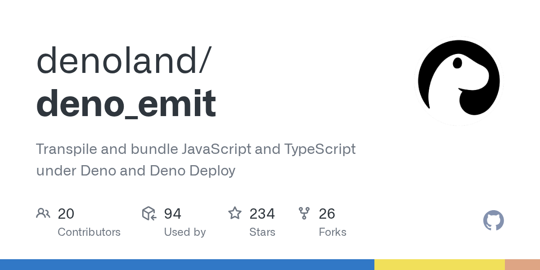Select the Contributors label
540x270 pixels.
89,232
